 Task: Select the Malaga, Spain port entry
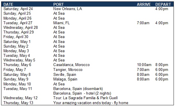click(x=65, y=79)
